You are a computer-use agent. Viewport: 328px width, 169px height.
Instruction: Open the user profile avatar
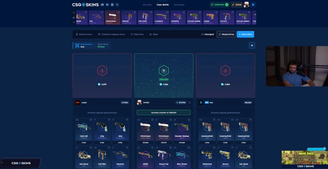pos(246,5)
